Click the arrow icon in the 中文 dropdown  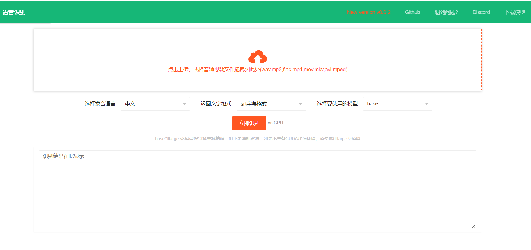click(184, 104)
